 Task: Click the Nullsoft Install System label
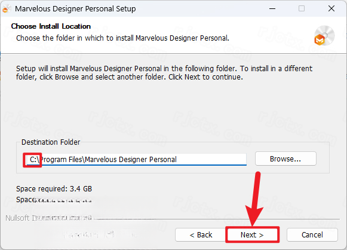49,218
